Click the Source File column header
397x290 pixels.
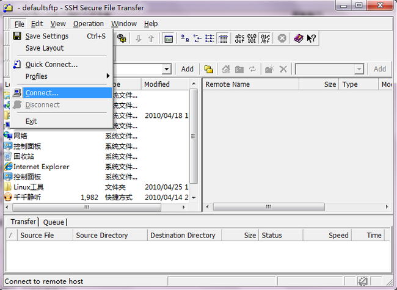point(45,235)
